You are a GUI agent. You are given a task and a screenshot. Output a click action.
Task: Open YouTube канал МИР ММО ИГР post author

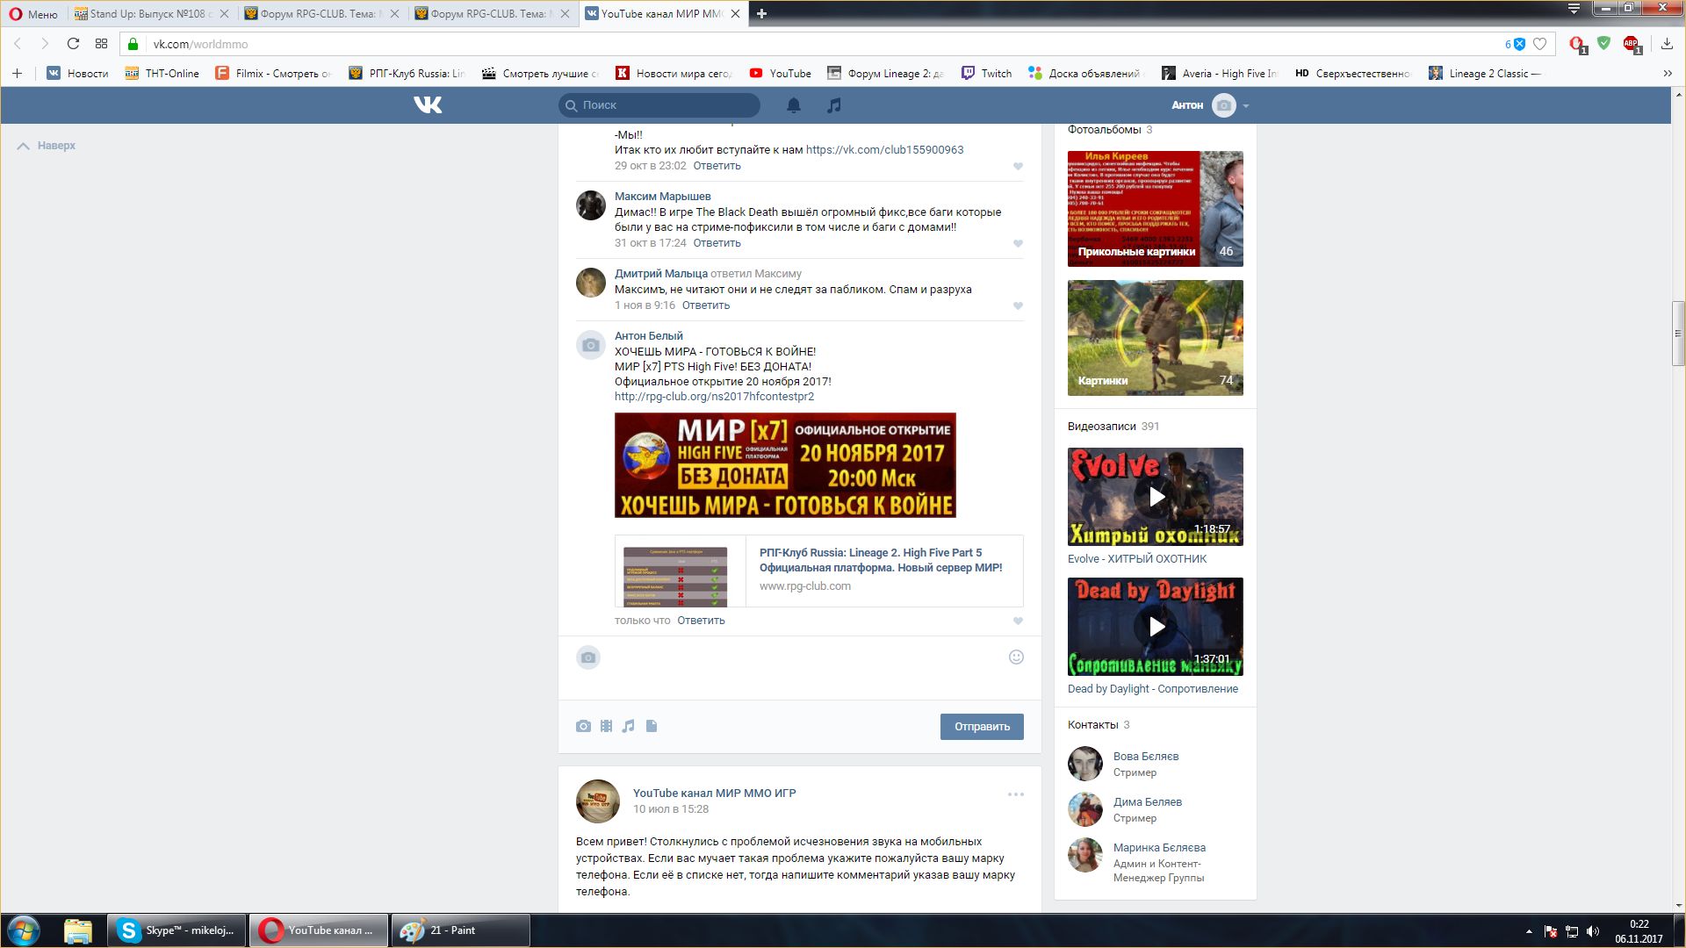point(714,794)
